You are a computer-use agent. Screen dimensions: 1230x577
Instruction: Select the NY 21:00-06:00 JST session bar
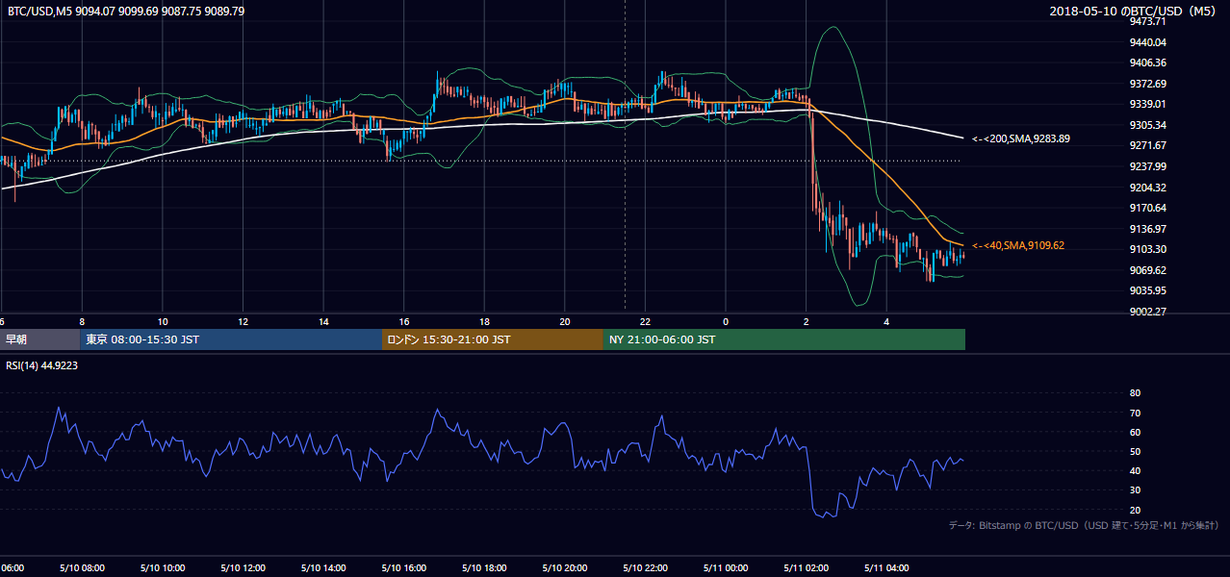[x=784, y=339]
